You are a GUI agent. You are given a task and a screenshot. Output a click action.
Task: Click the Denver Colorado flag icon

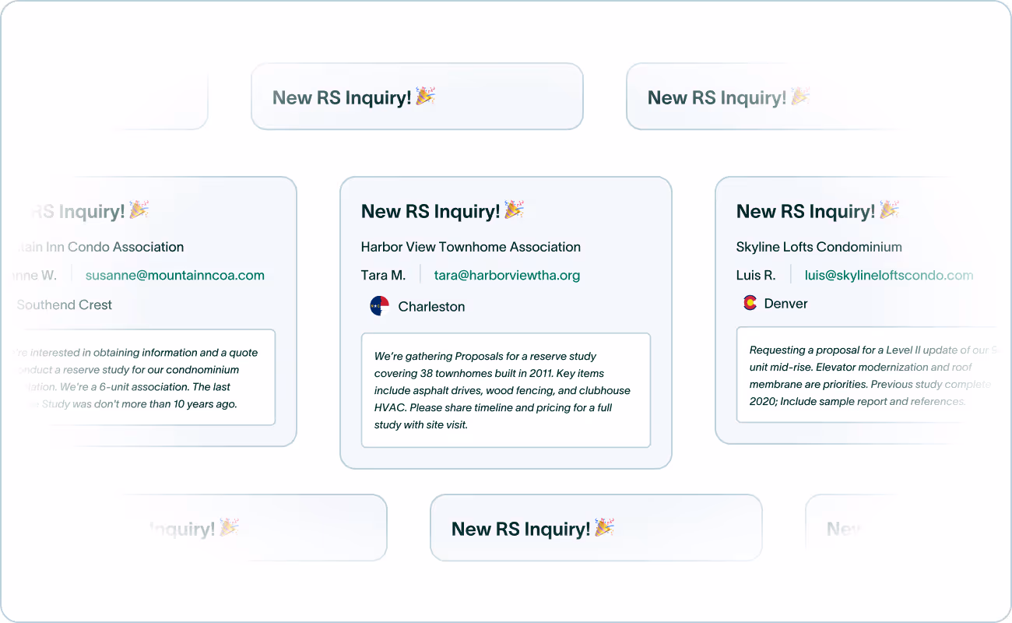[750, 303]
